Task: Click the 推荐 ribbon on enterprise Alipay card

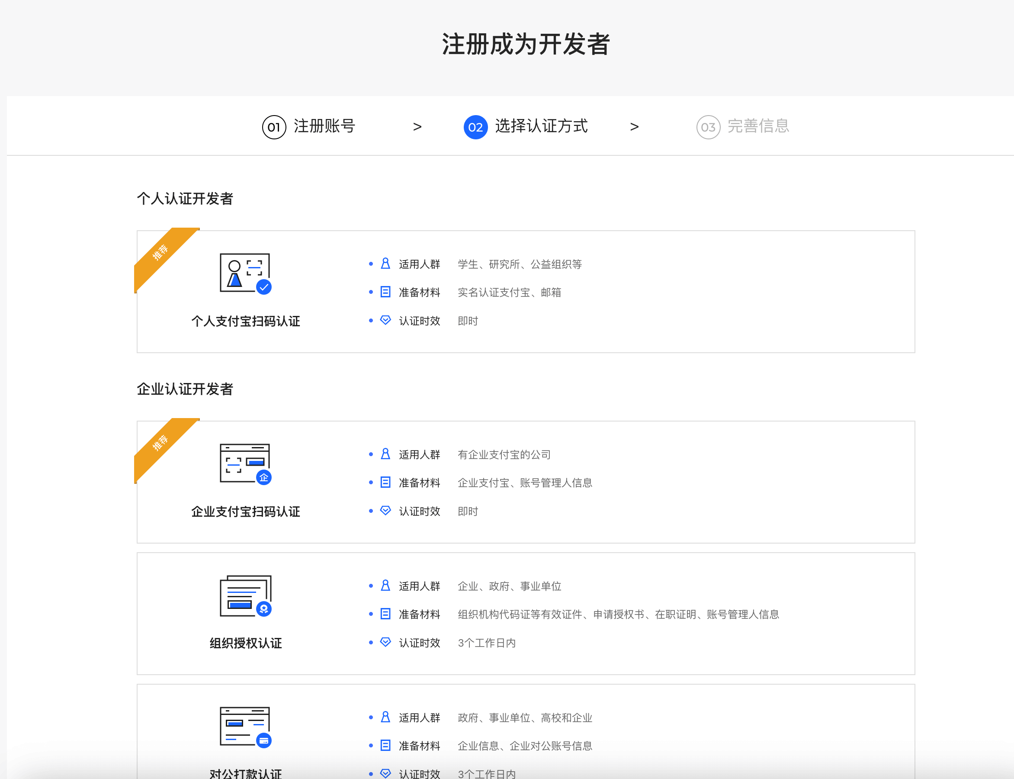Action: coord(161,443)
